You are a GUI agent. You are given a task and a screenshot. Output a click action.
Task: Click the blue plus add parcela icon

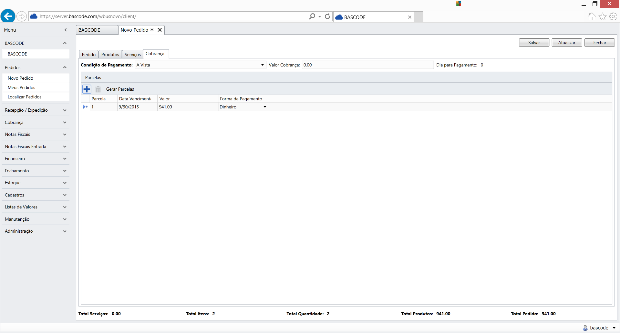pyautogui.click(x=87, y=89)
